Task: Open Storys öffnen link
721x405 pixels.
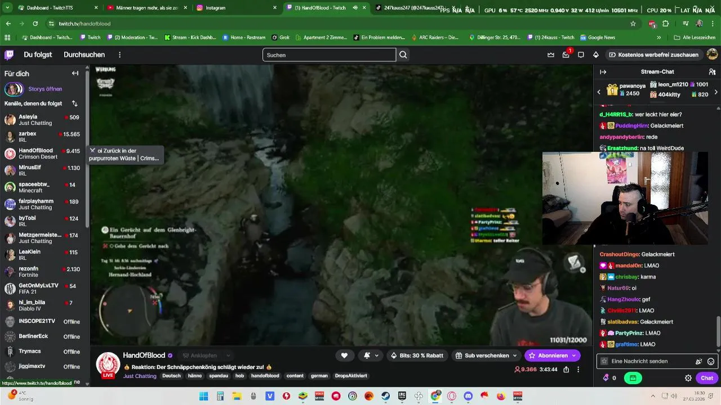Action: click(45, 89)
